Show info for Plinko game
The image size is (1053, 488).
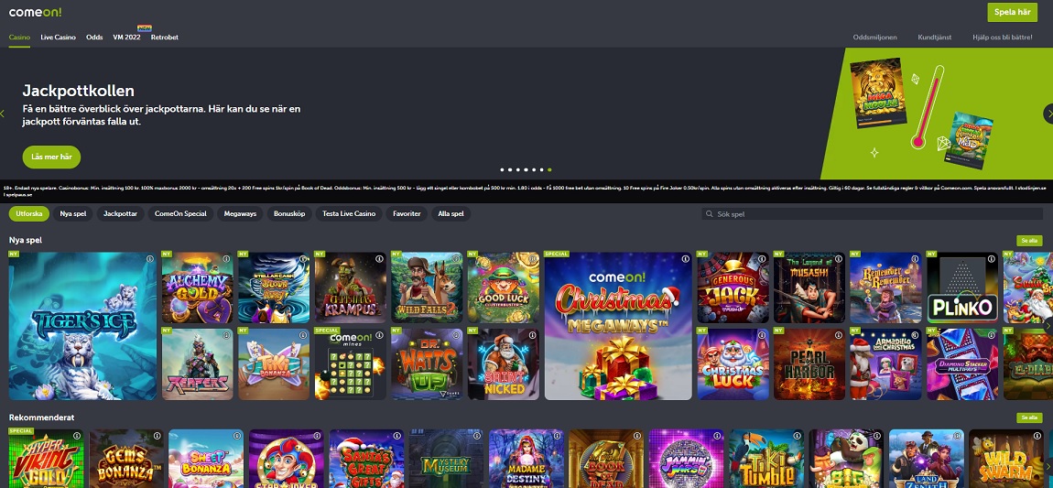coord(993,259)
